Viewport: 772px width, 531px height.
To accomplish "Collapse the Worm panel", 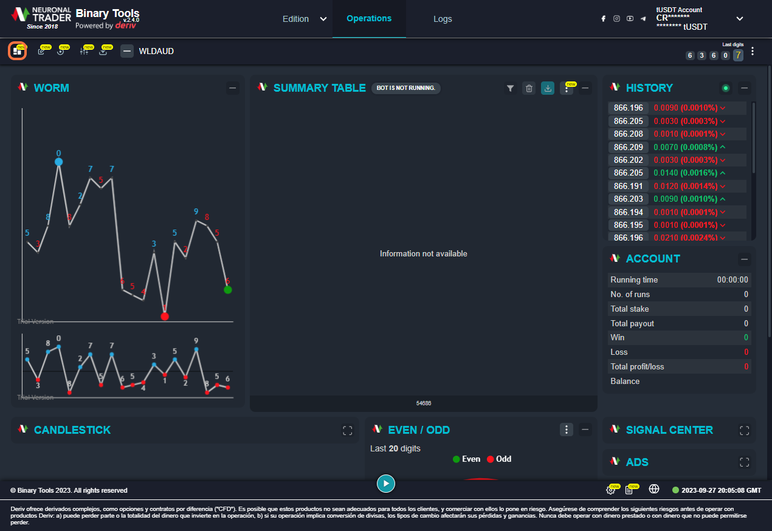I will pos(233,88).
